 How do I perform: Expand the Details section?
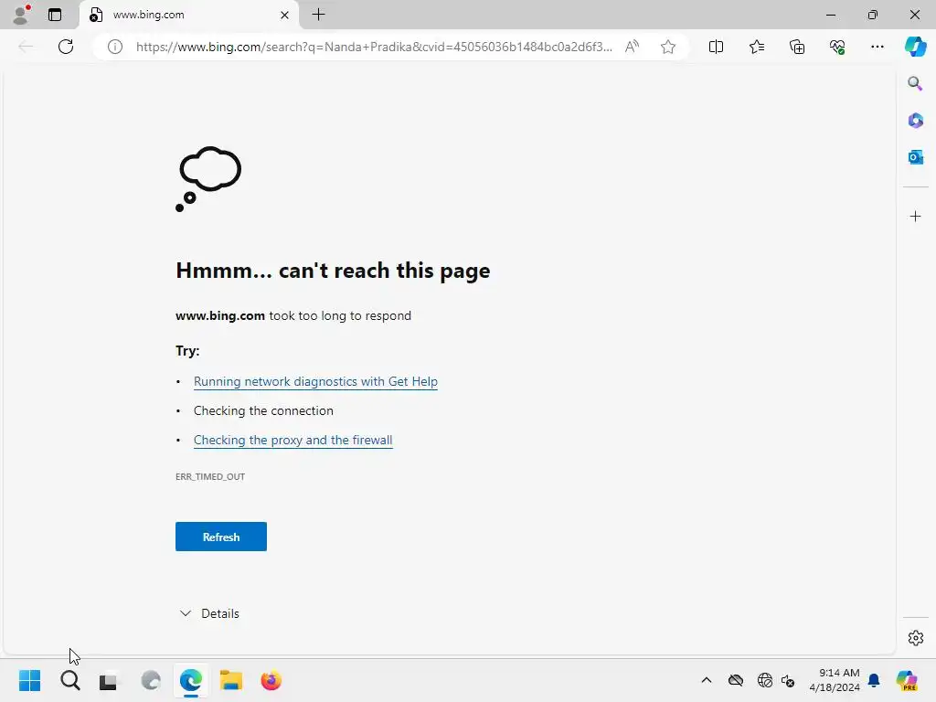point(209,613)
